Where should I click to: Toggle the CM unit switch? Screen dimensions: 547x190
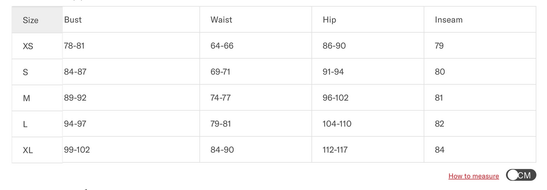tap(521, 175)
